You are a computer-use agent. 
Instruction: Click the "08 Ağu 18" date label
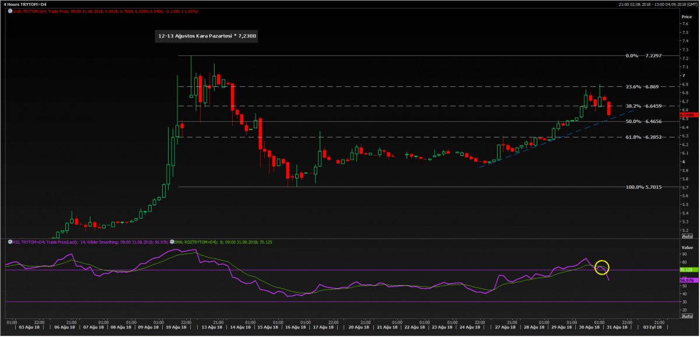point(121,327)
